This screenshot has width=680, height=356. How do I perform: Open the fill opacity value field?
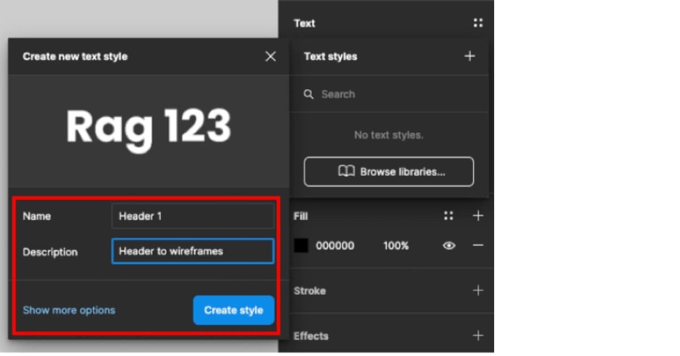pos(396,245)
